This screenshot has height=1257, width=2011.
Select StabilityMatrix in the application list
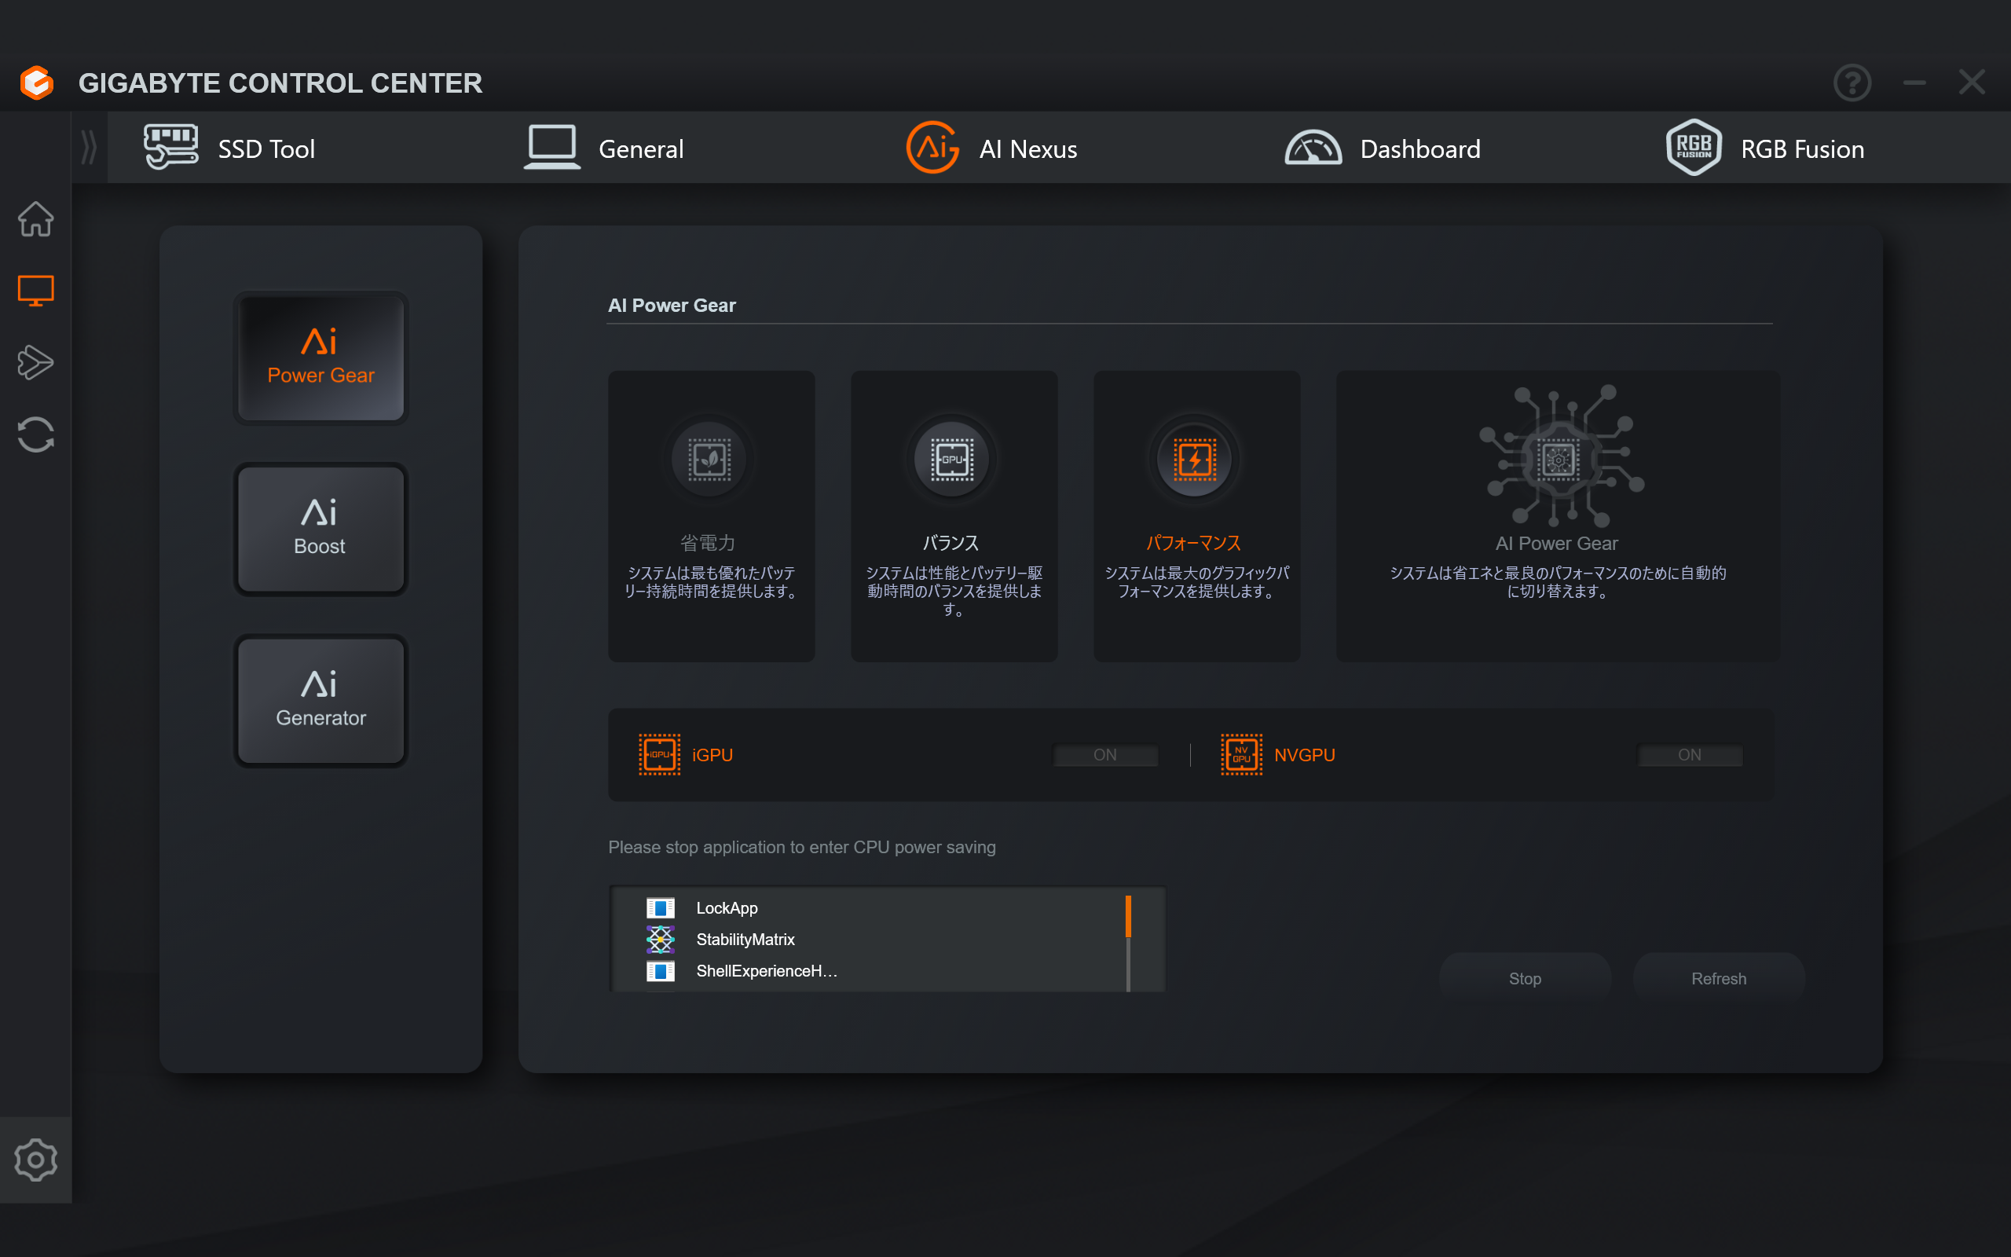[x=745, y=940]
